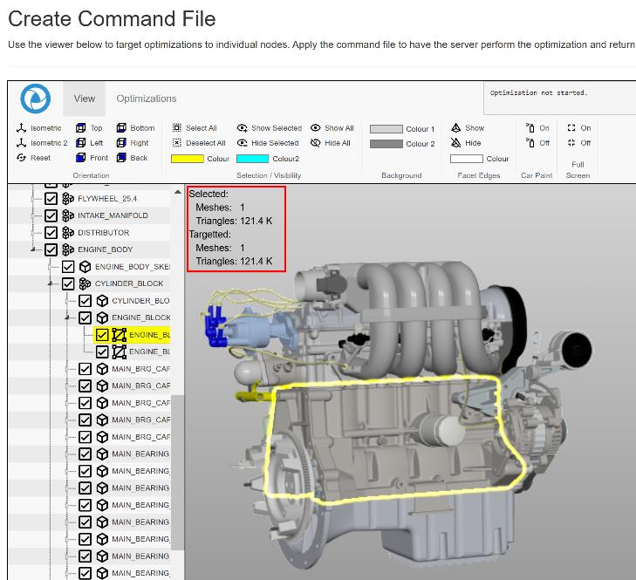Set the view to Isometric orientation
The image size is (636, 580).
[x=39, y=128]
